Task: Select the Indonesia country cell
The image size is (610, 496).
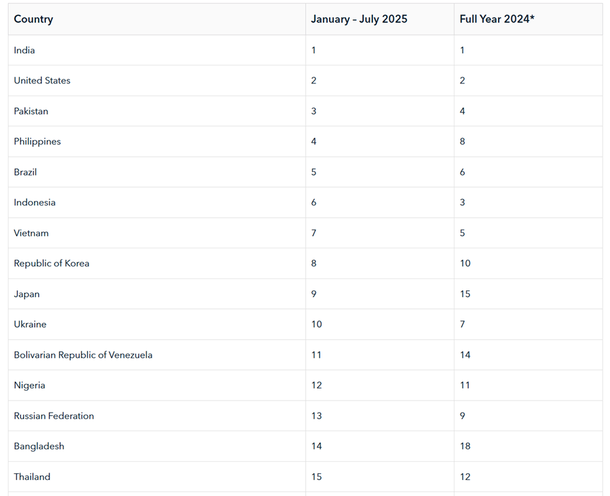Action: (x=35, y=202)
